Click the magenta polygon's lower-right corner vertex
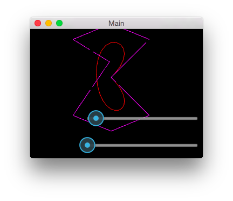 (149, 115)
